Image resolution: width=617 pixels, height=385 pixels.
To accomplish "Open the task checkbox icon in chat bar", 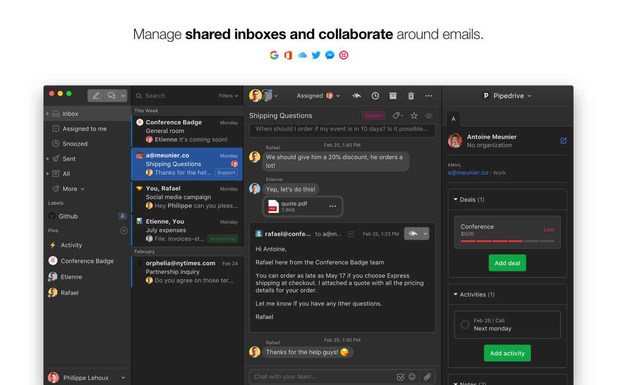I will pyautogui.click(x=401, y=376).
